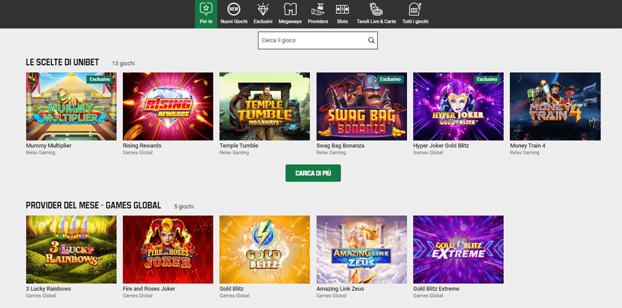Viewport: 622px width, 308px height.
Task: Click the Le Scelte di Unibet heading
Action: [x=62, y=62]
